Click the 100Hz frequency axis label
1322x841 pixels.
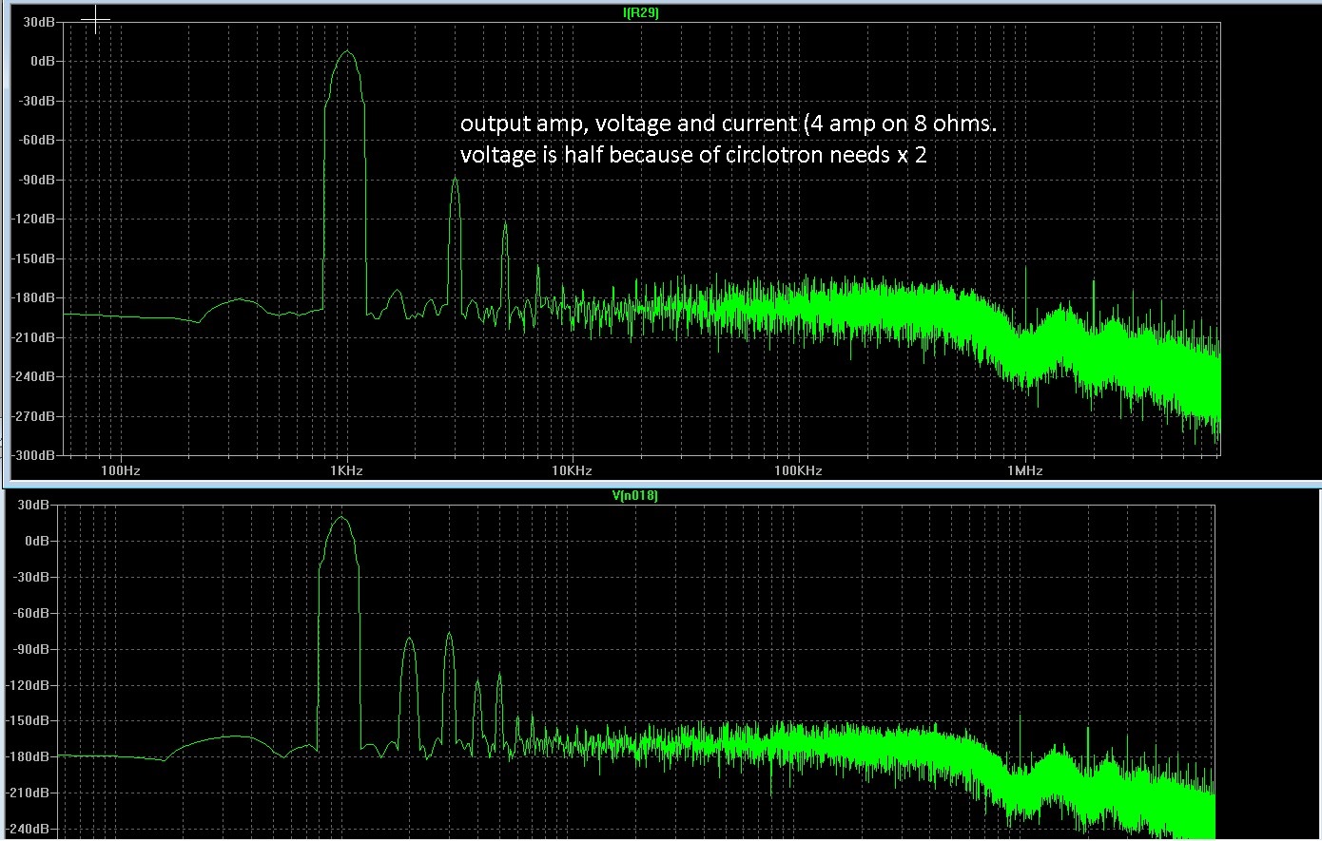pos(121,470)
